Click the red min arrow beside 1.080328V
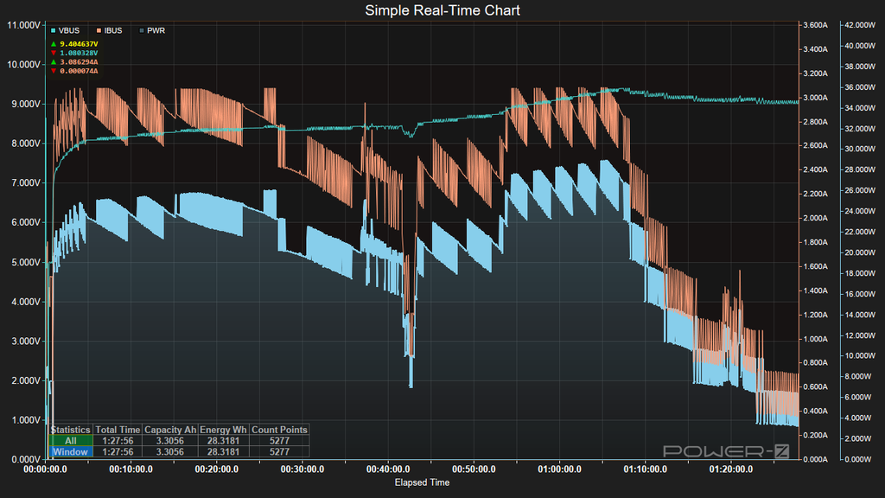The height and width of the screenshot is (498, 885). 54,53
